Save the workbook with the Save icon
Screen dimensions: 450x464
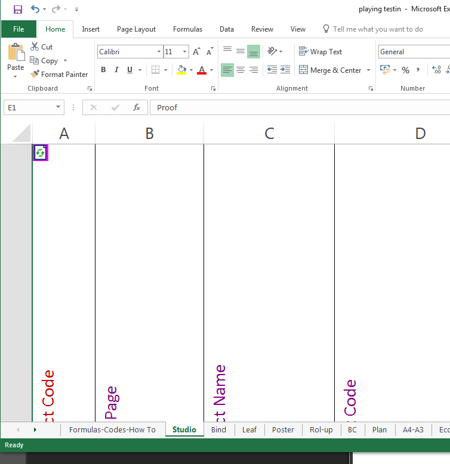pyautogui.click(x=18, y=10)
